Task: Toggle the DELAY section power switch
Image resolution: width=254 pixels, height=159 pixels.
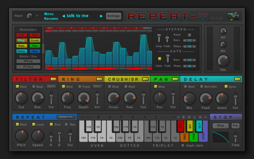Action: click(x=238, y=79)
